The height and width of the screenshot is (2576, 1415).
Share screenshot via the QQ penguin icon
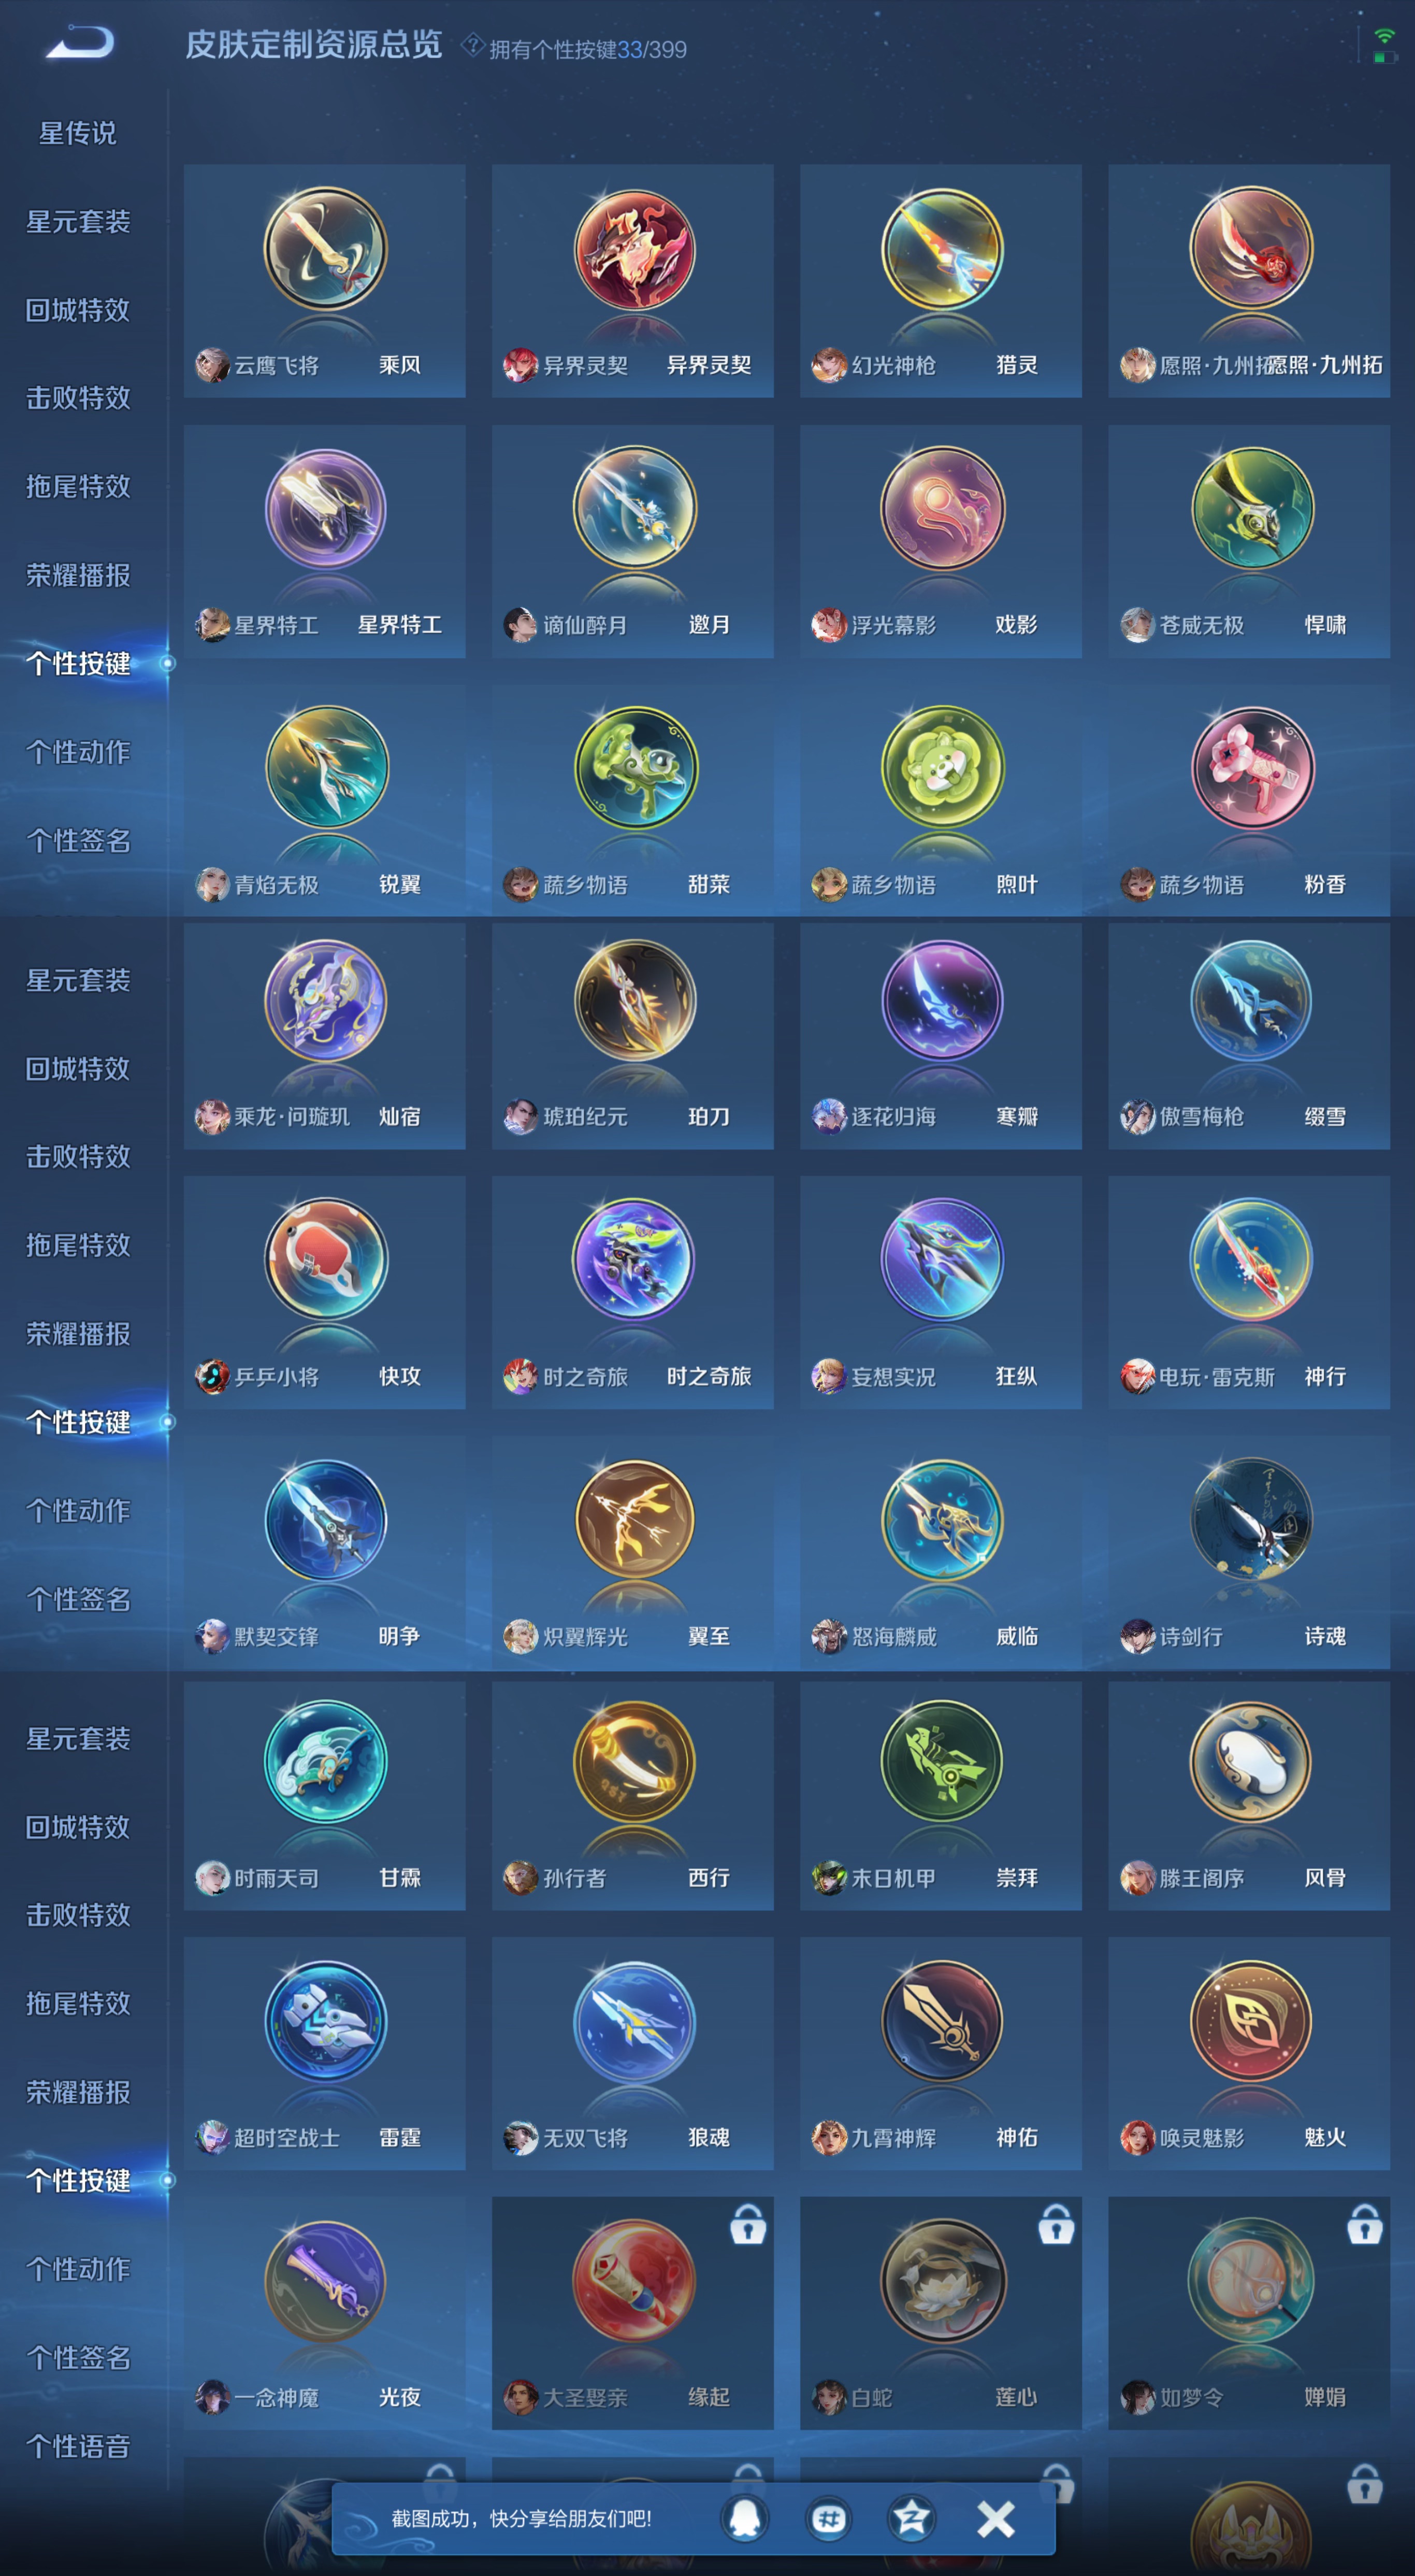(x=745, y=2518)
